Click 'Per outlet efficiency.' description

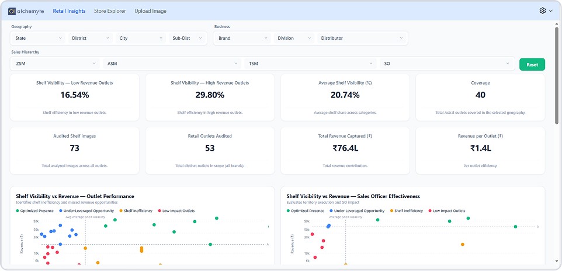[480, 166]
